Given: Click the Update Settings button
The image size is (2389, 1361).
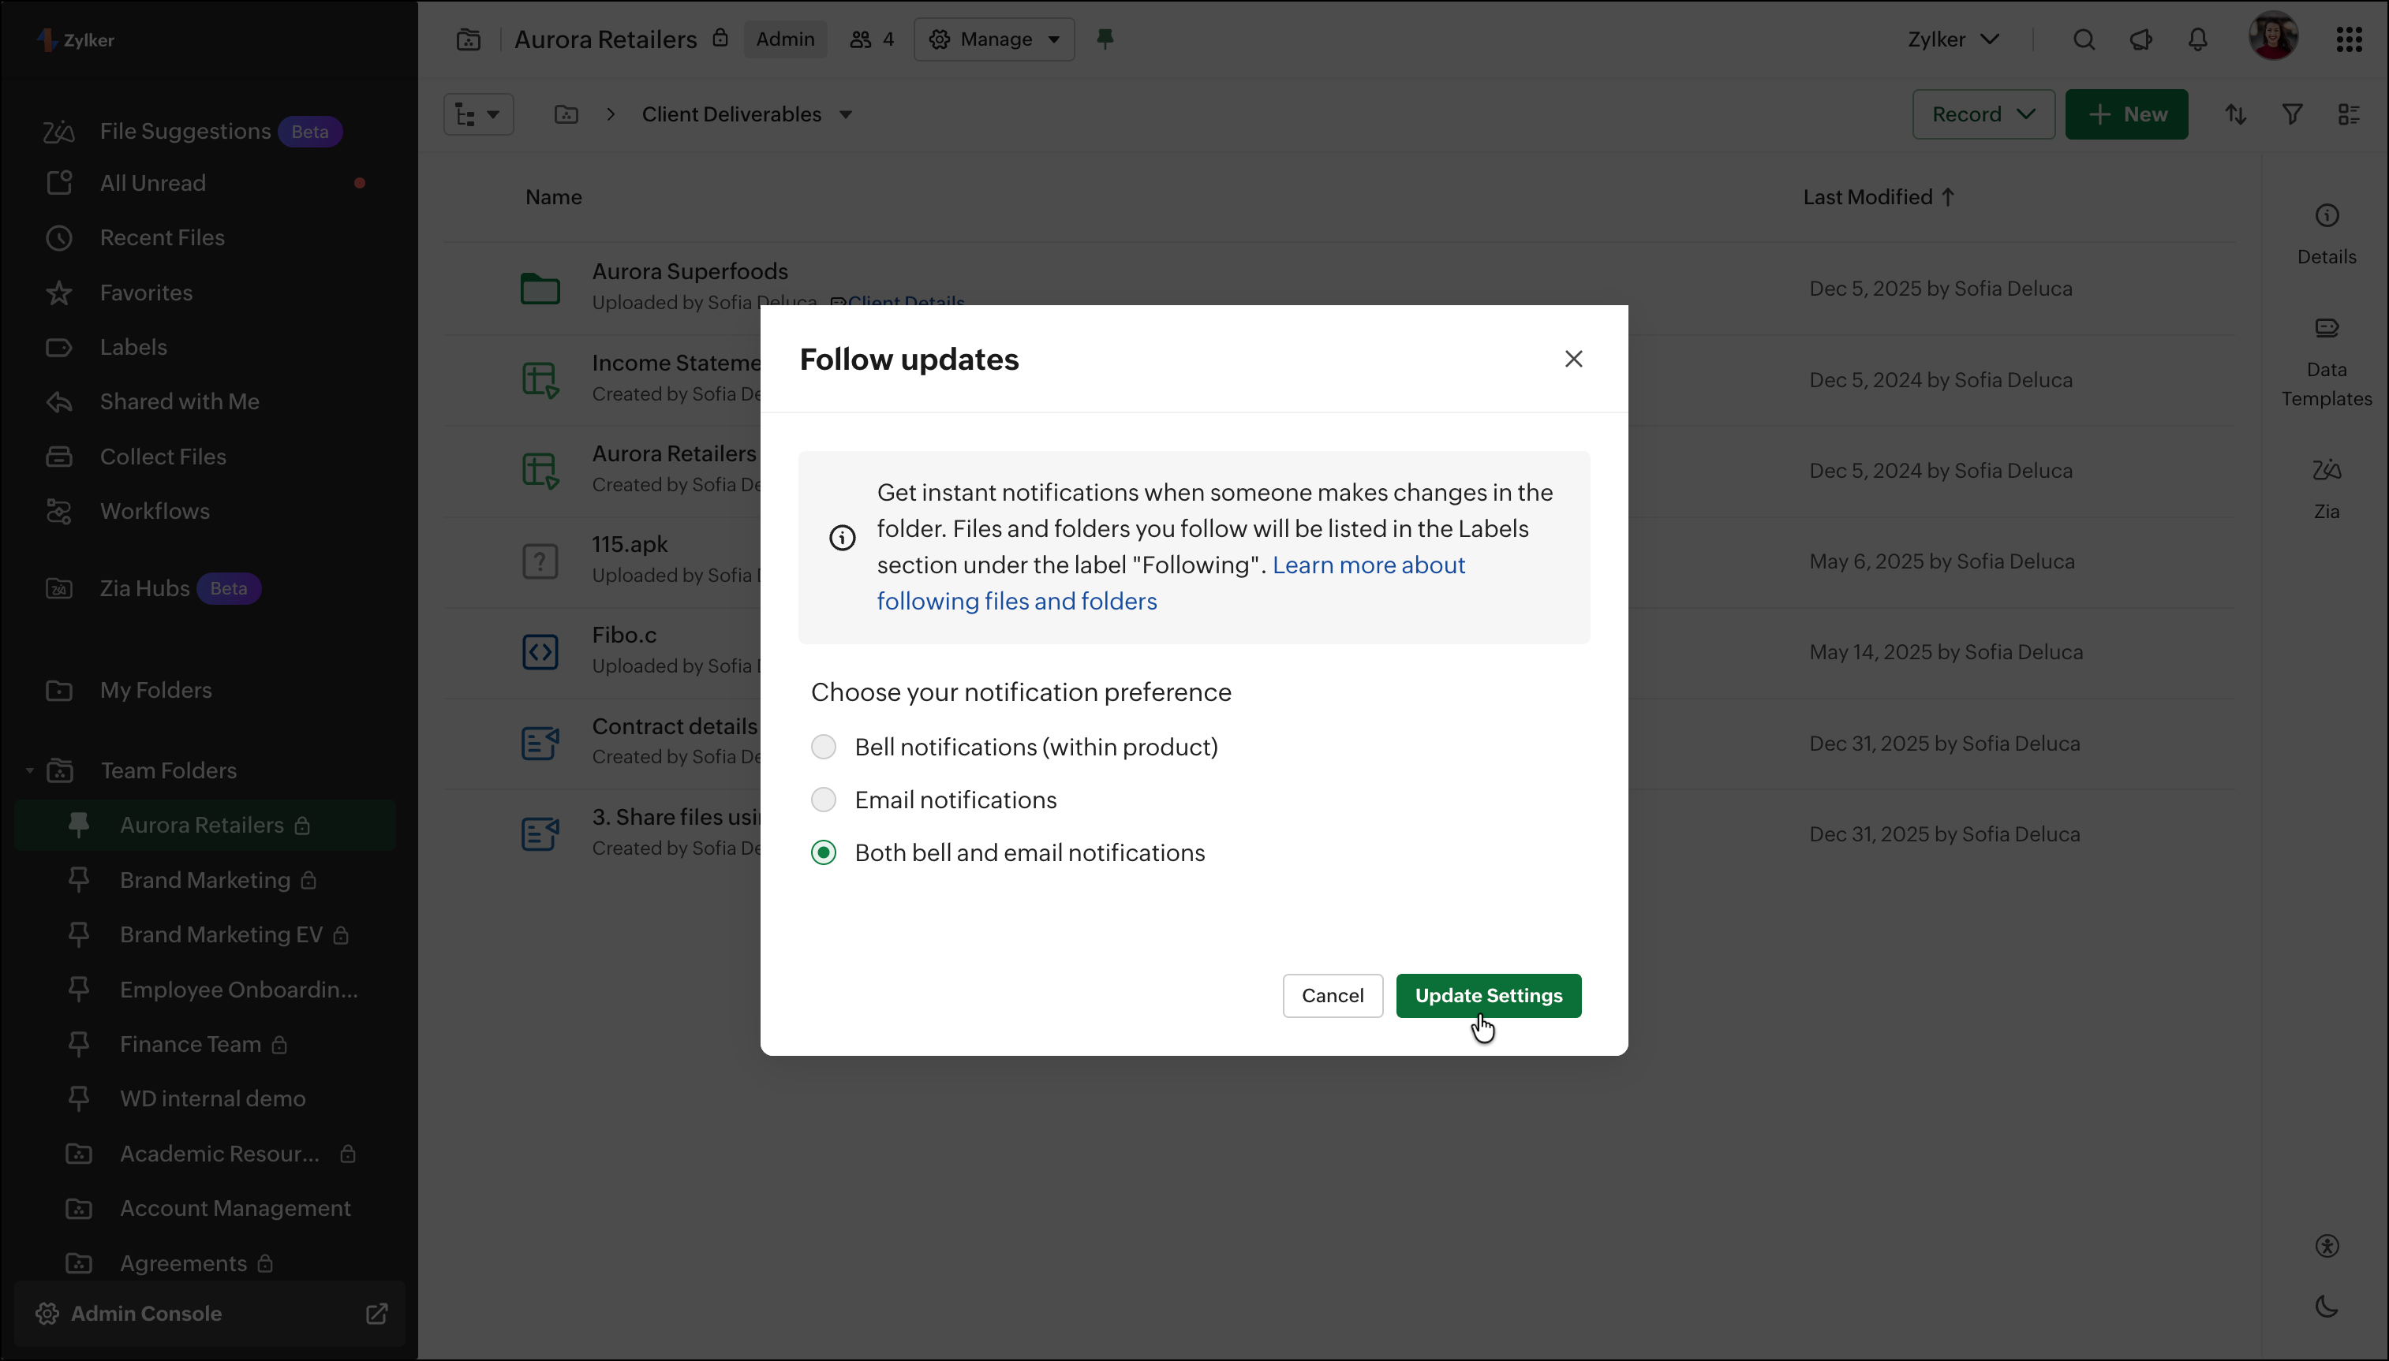Looking at the screenshot, I should [x=1488, y=995].
